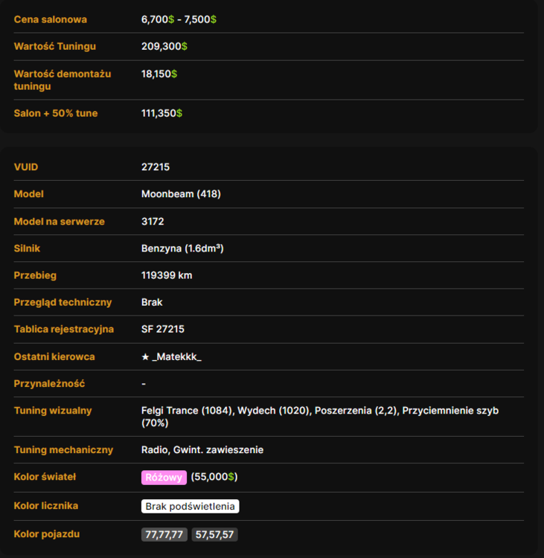
Task: Click the Ostatni kierowca label
Action: pyautogui.click(x=54, y=356)
